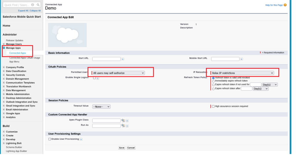Click the Enable User Provisioning info icon
This screenshot has height=166, width=296.
pos(81,139)
